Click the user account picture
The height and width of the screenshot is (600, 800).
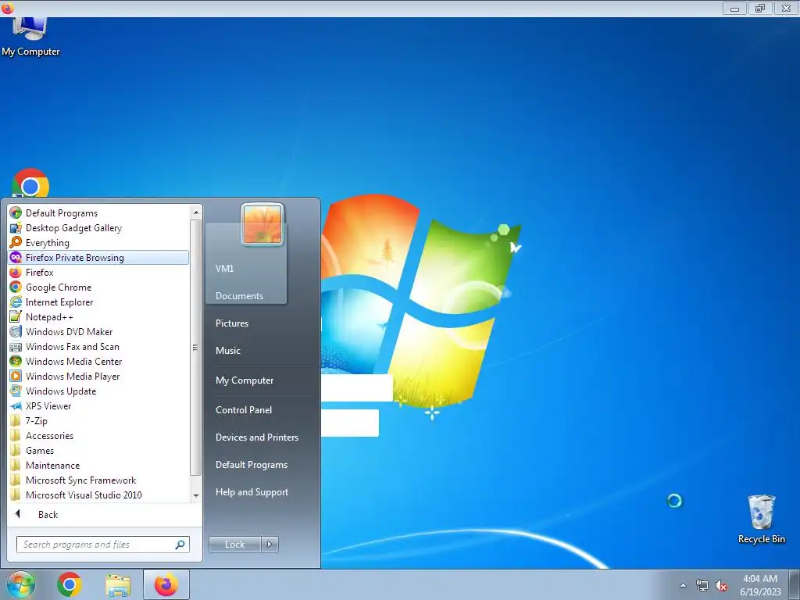click(262, 224)
